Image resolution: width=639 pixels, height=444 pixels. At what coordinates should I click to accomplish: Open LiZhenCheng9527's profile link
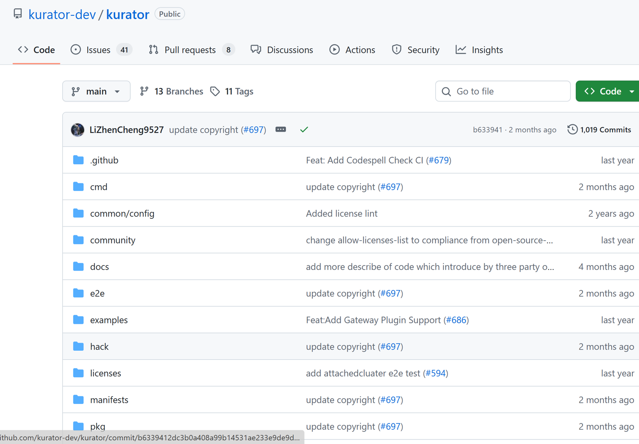127,130
